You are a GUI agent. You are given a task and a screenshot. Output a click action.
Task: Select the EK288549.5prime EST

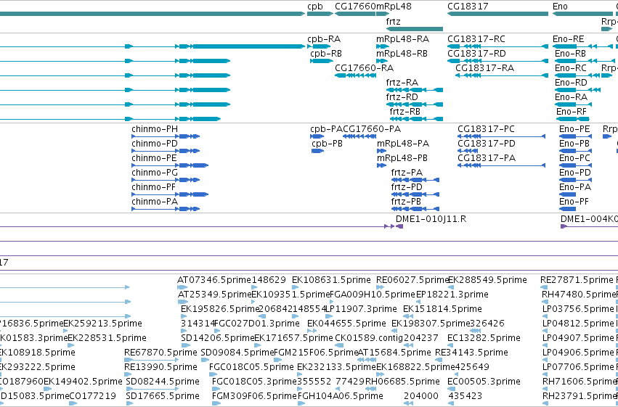click(x=451, y=287)
